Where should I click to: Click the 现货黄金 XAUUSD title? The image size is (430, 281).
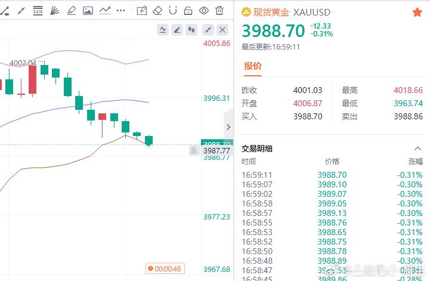(x=292, y=13)
